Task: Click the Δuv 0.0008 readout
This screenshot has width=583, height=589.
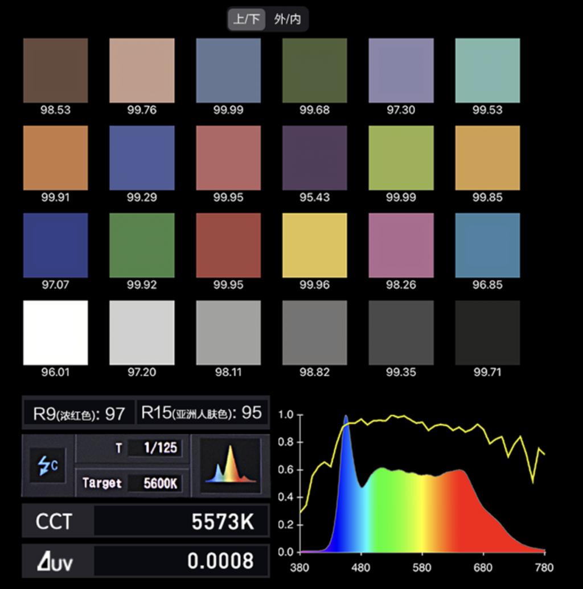Action: click(x=181, y=561)
